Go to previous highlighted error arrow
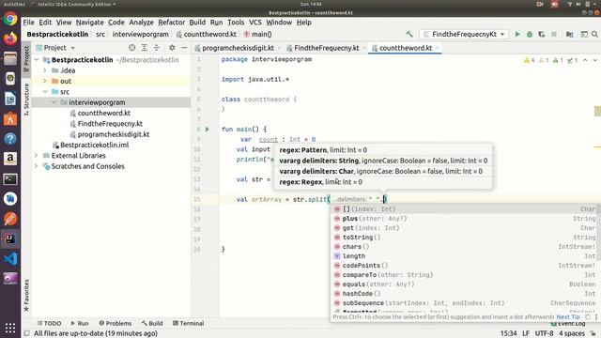The height and width of the screenshot is (338, 601). tap(585, 60)
